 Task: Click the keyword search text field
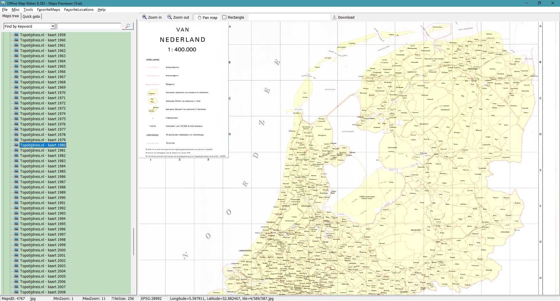click(x=89, y=26)
